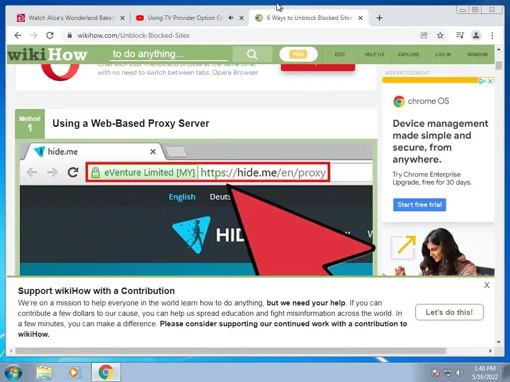Screen dimensions: 510x382
Task: Open File Explorer from taskbar
Action: tap(44, 373)
